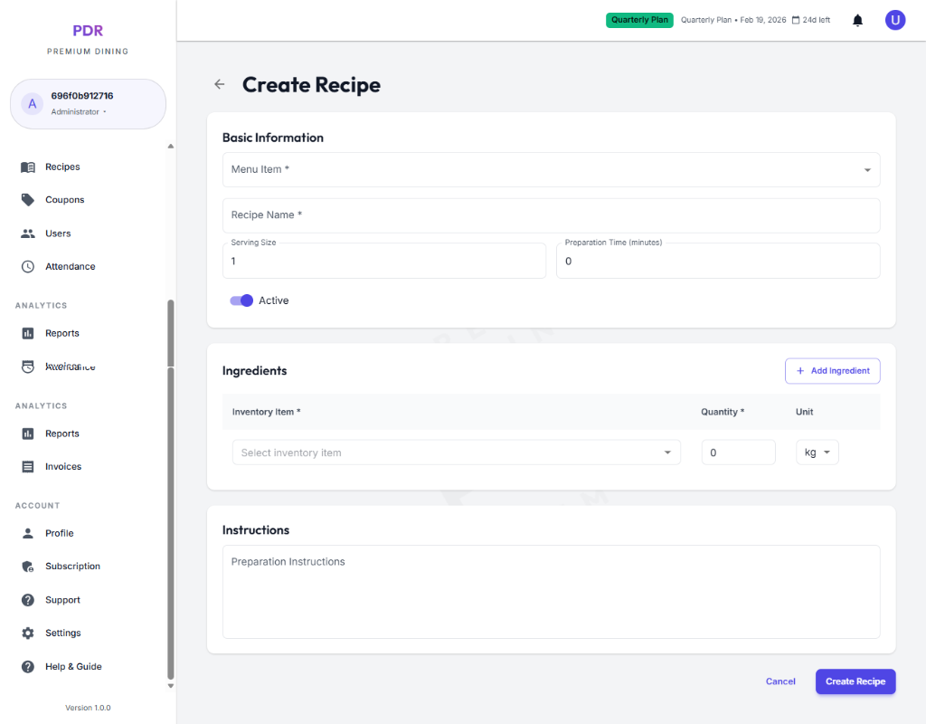The image size is (926, 724).
Task: Go to Recipes in the sidebar
Action: (x=62, y=167)
